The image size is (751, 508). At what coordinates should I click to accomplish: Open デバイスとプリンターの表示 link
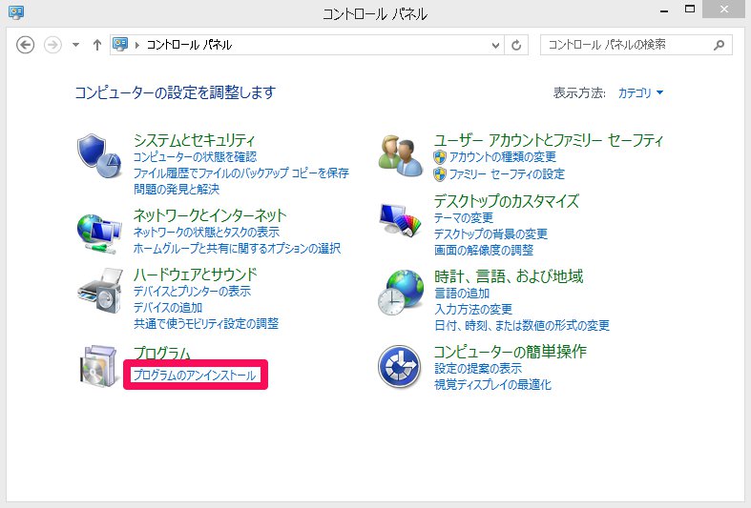[x=192, y=292]
